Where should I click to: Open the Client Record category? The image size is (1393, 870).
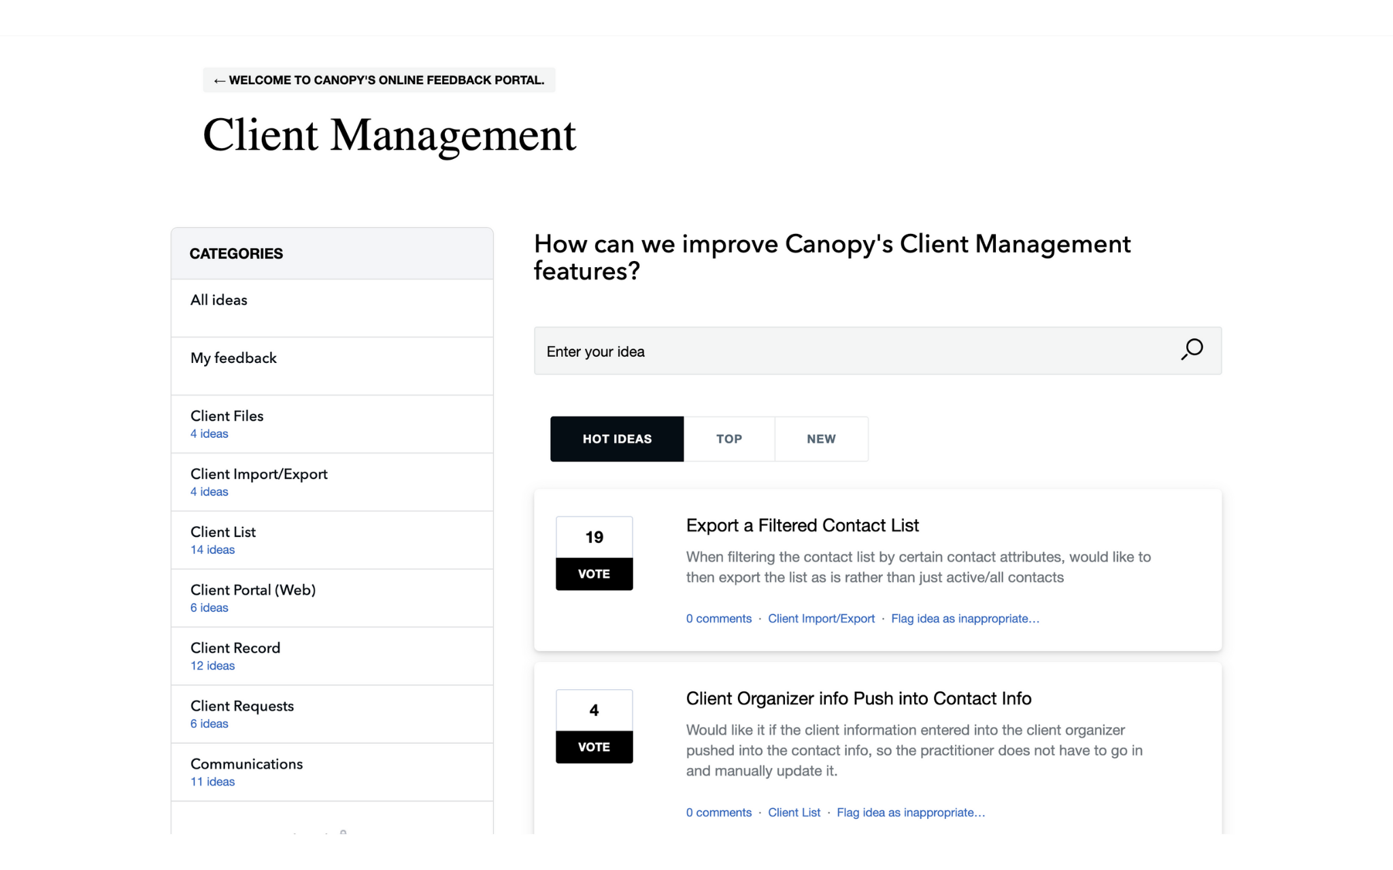[x=235, y=648]
